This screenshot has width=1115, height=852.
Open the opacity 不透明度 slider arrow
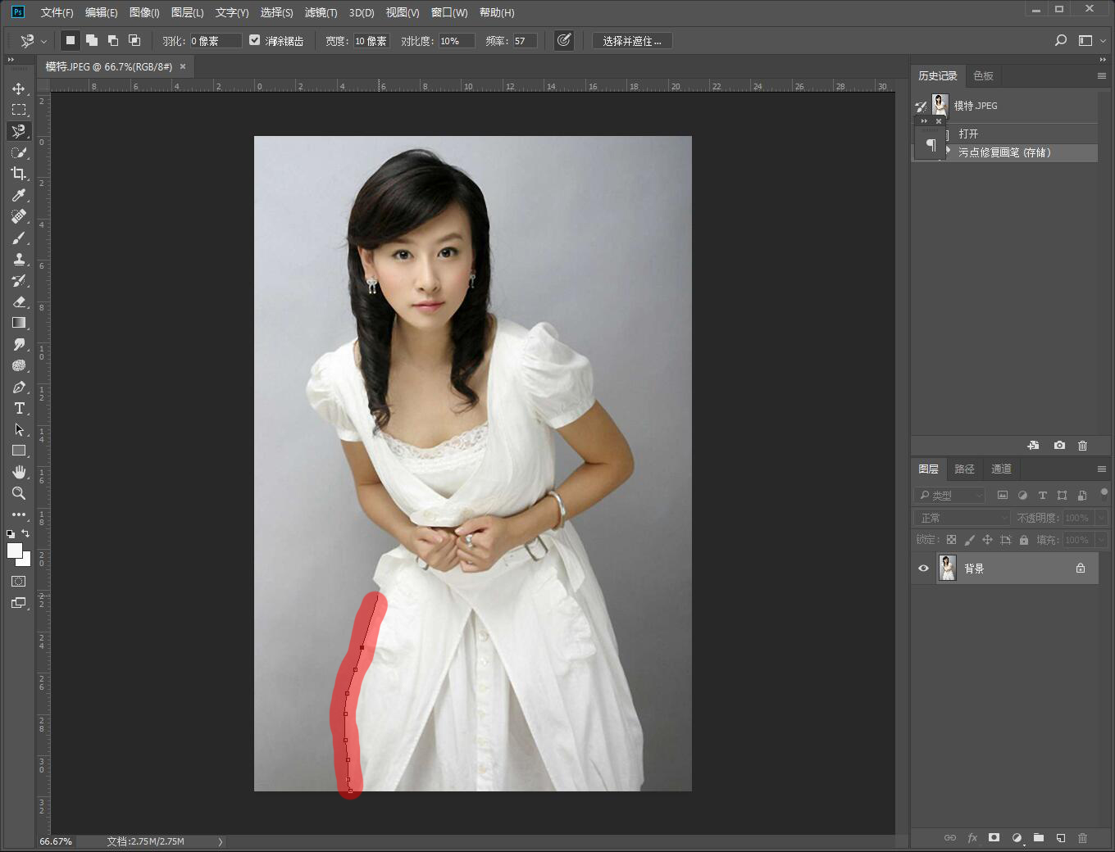point(1101,518)
